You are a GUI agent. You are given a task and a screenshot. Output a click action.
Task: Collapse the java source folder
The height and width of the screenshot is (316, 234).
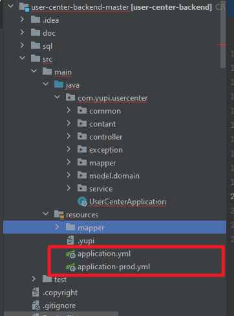[x=45, y=84]
